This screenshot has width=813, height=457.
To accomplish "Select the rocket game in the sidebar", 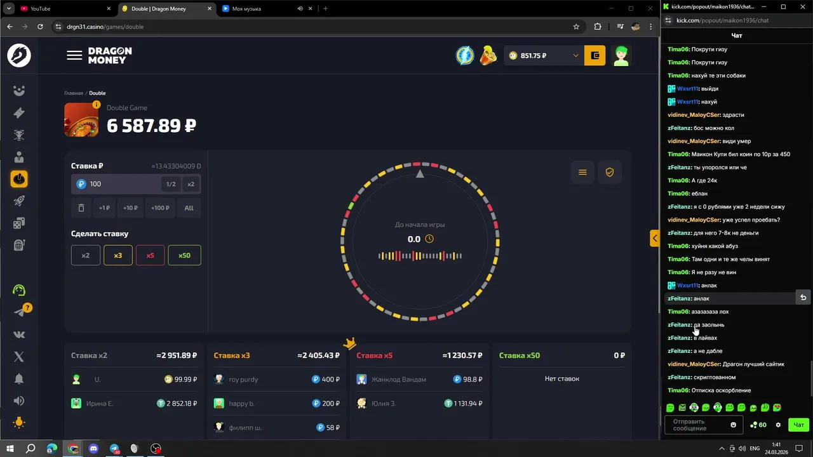I will click(x=19, y=201).
